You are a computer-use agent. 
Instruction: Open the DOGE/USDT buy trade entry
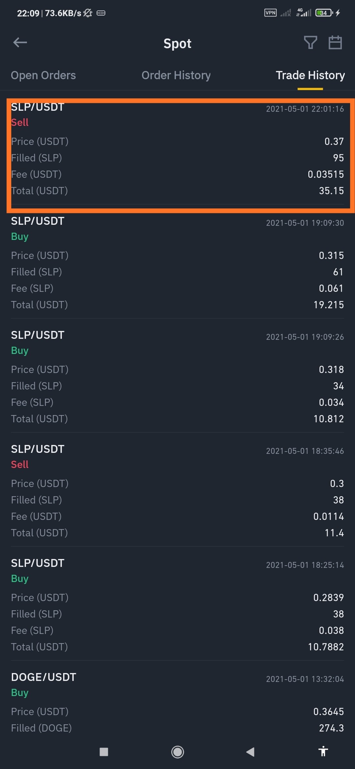tap(177, 703)
